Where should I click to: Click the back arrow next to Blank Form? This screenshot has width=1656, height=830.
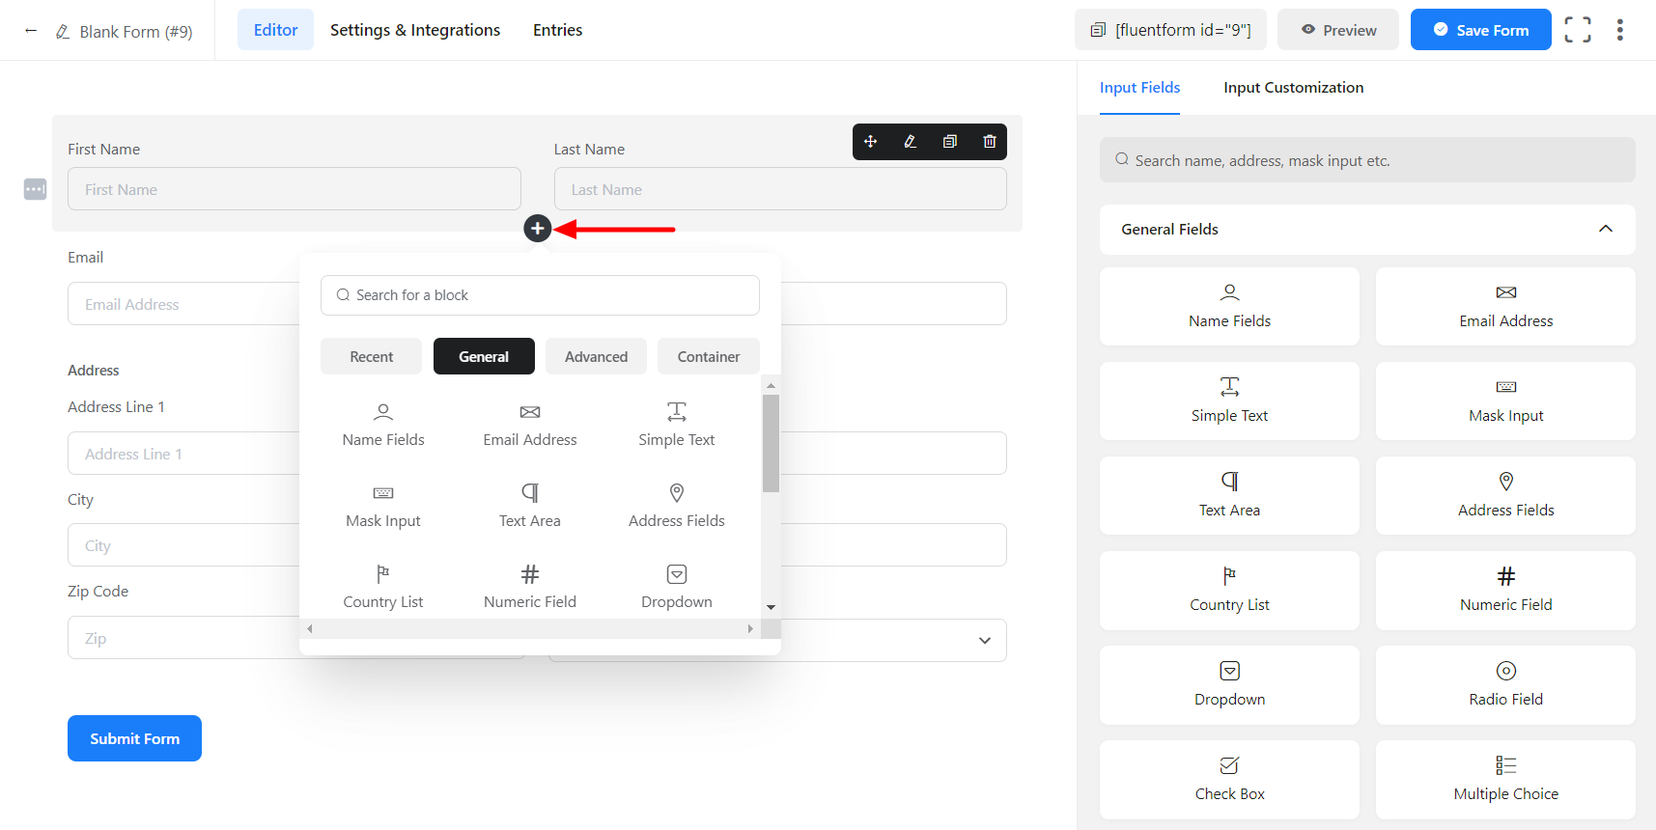31,31
